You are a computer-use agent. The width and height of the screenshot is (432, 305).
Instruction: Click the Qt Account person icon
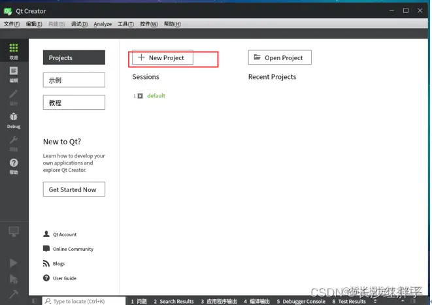coord(46,234)
